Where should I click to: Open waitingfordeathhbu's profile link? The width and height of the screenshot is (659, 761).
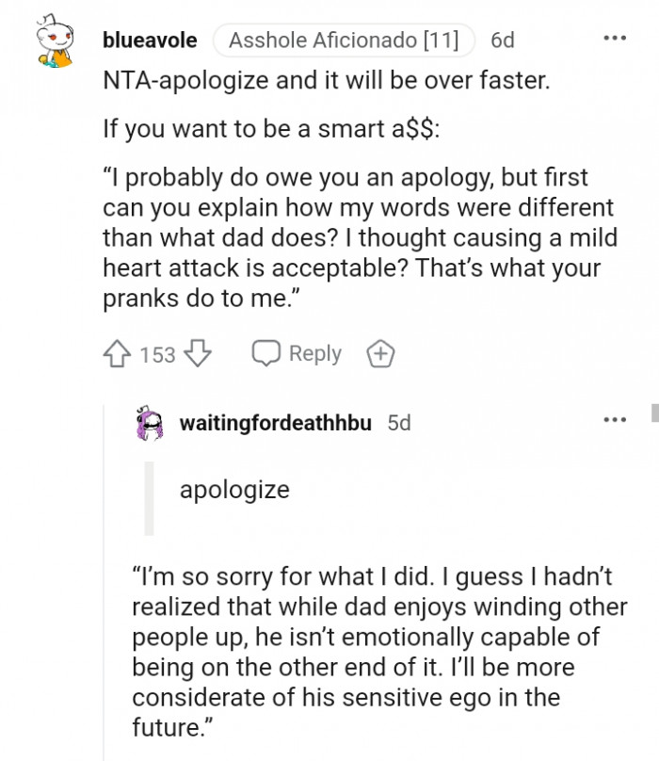pyautogui.click(x=276, y=423)
